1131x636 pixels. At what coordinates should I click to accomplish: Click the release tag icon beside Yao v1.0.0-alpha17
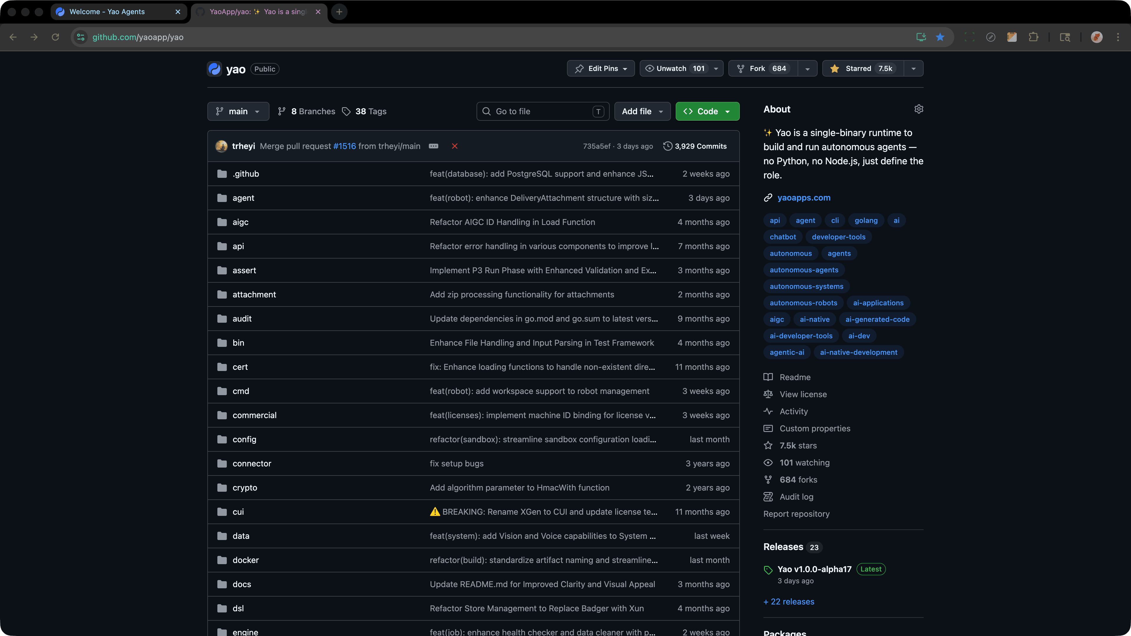click(768, 570)
